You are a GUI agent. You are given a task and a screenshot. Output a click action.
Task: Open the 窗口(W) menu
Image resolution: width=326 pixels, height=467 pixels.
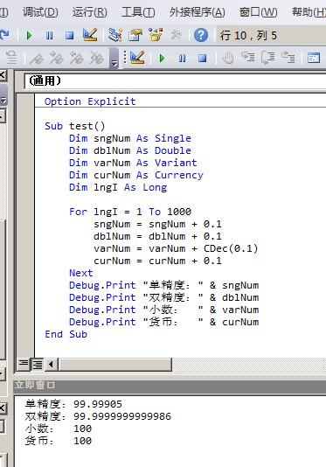[x=259, y=12]
